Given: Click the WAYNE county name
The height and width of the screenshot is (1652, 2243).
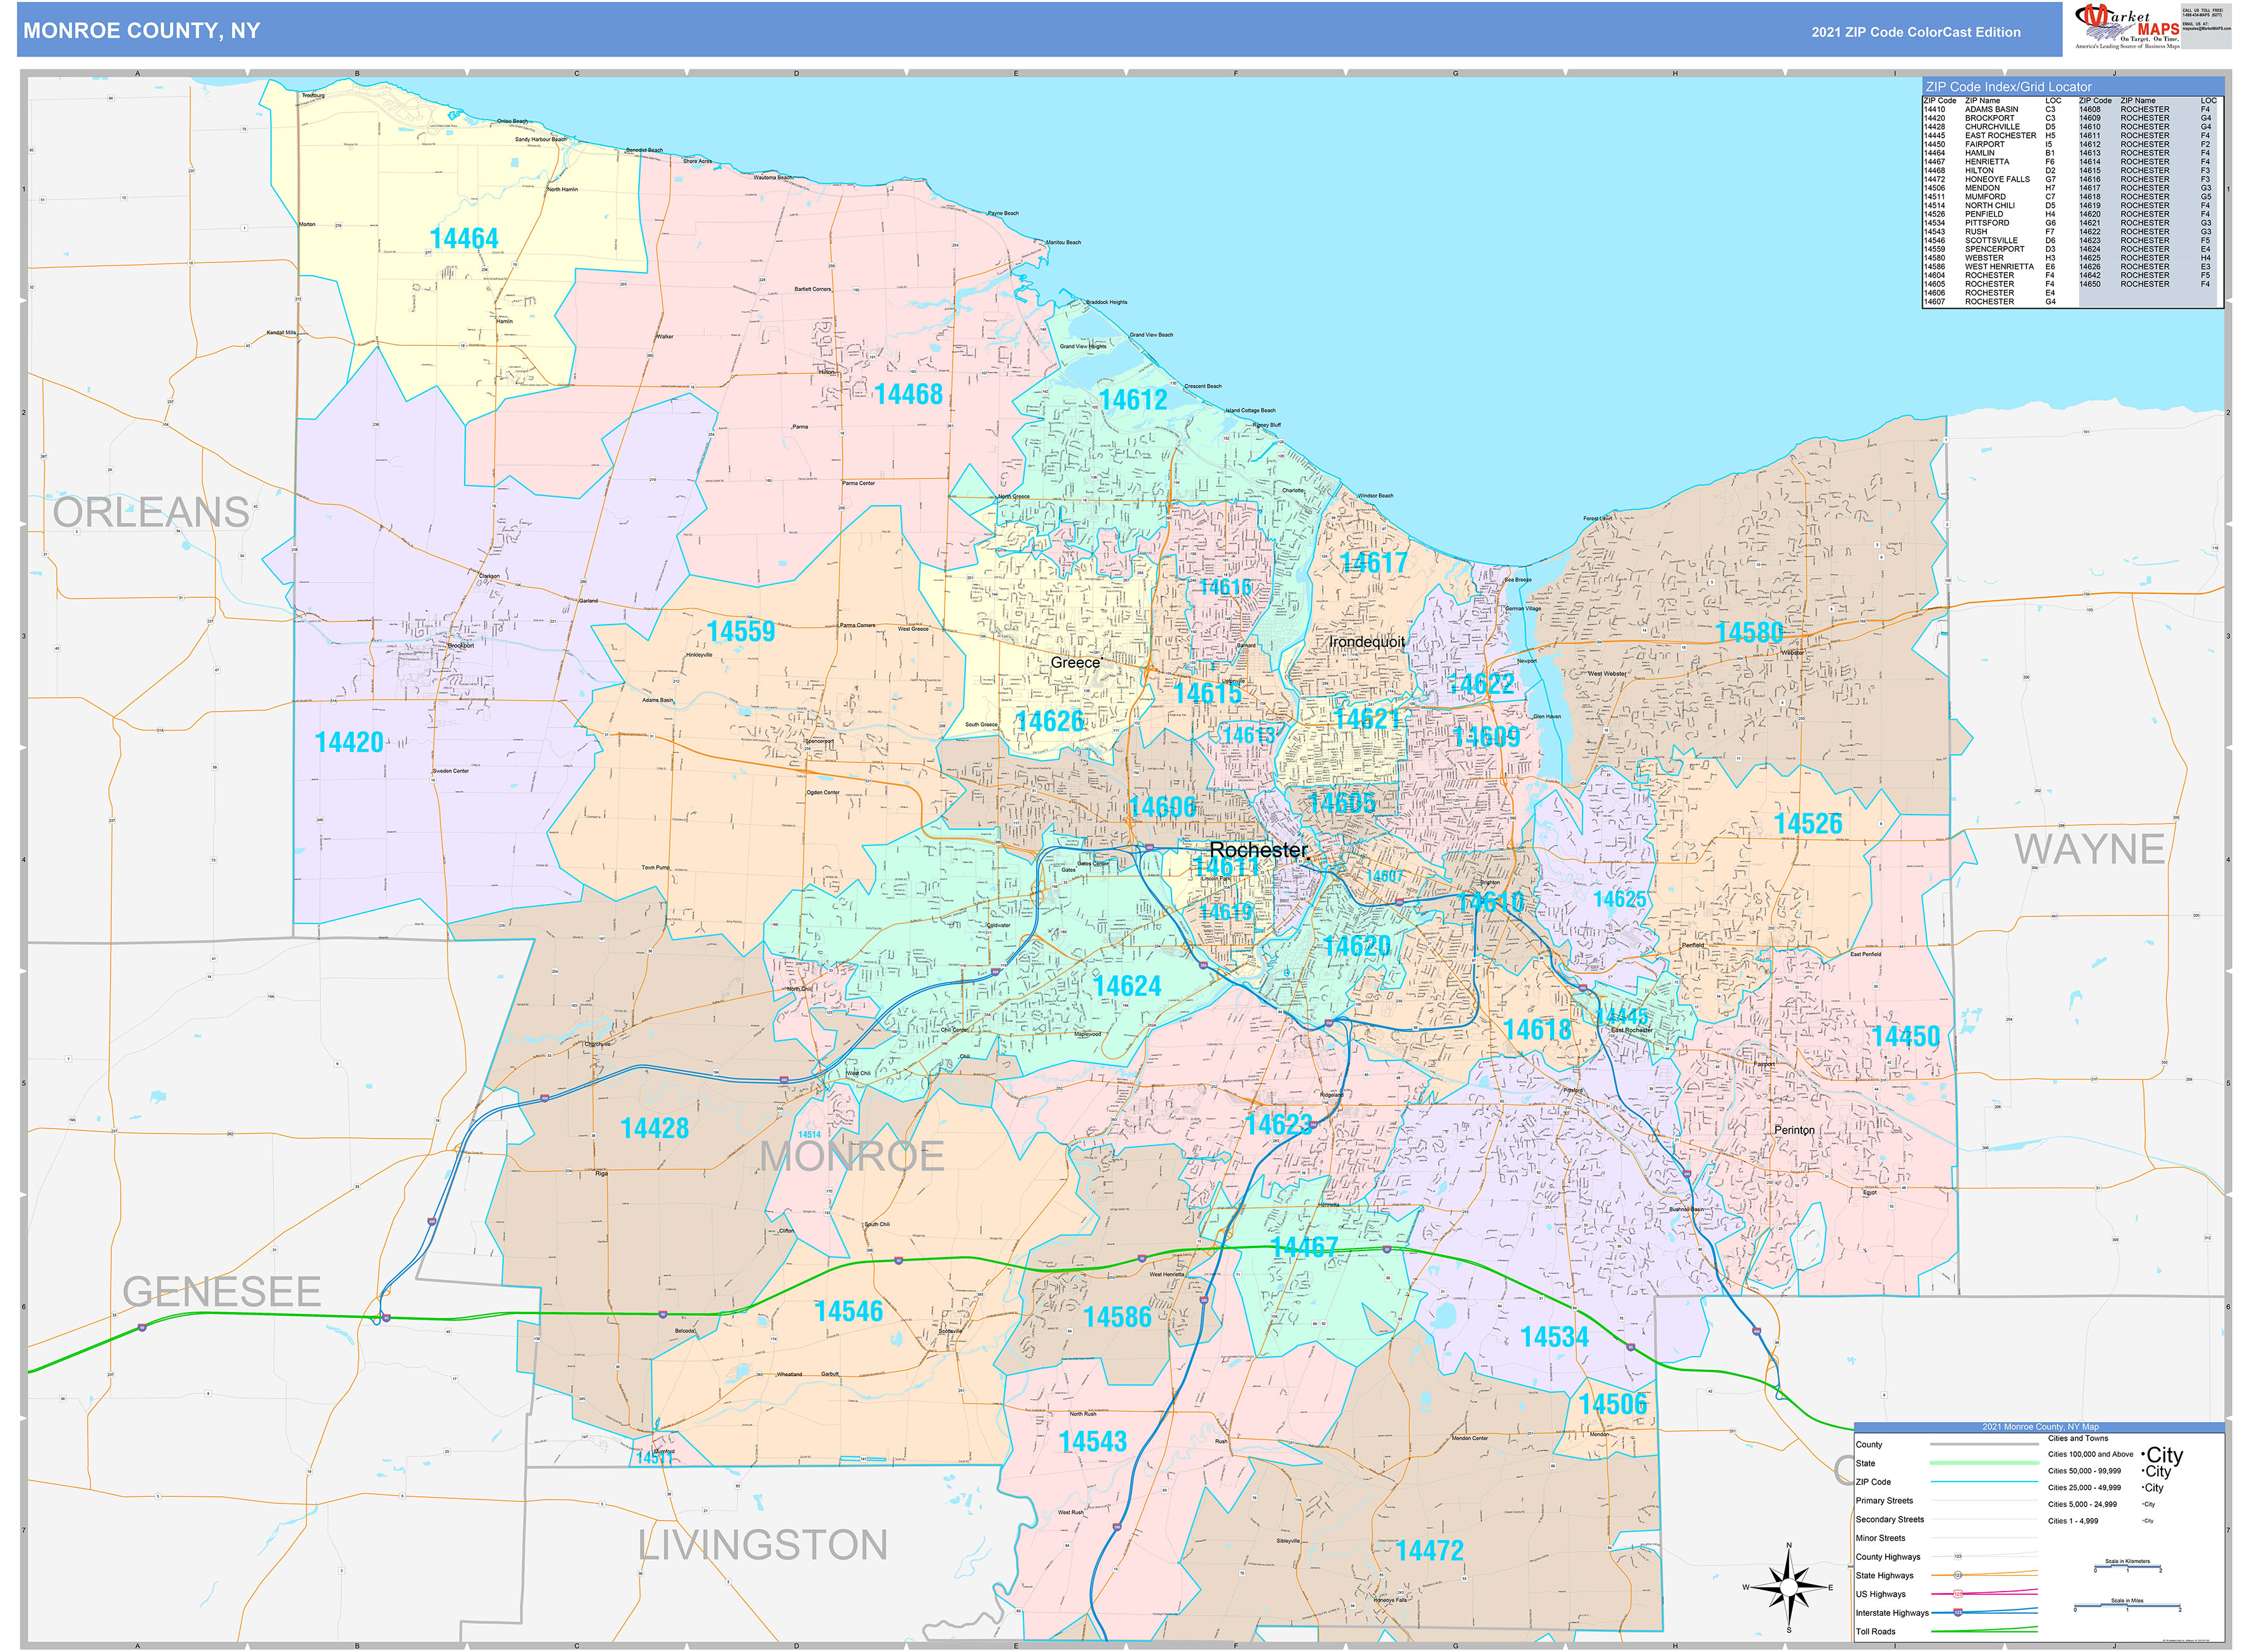Looking at the screenshot, I should [2090, 849].
